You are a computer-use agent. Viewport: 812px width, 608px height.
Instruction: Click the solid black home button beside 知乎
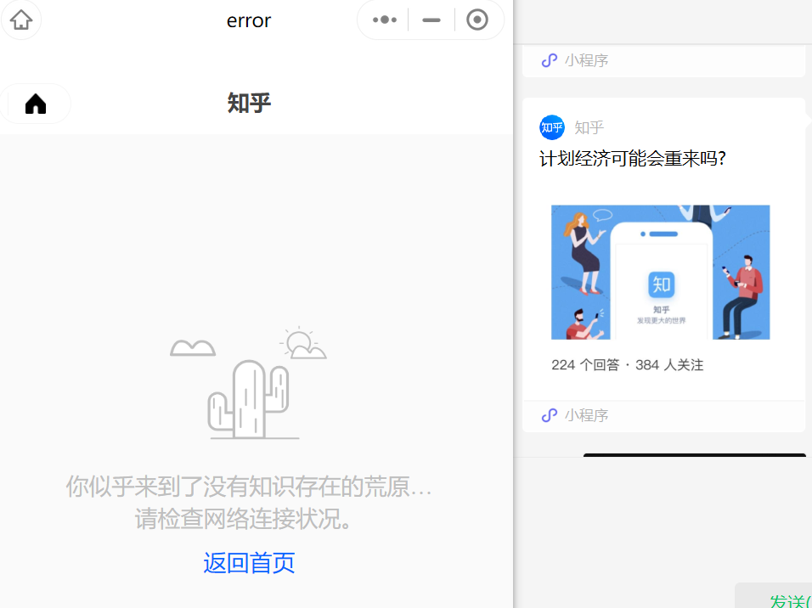click(36, 104)
